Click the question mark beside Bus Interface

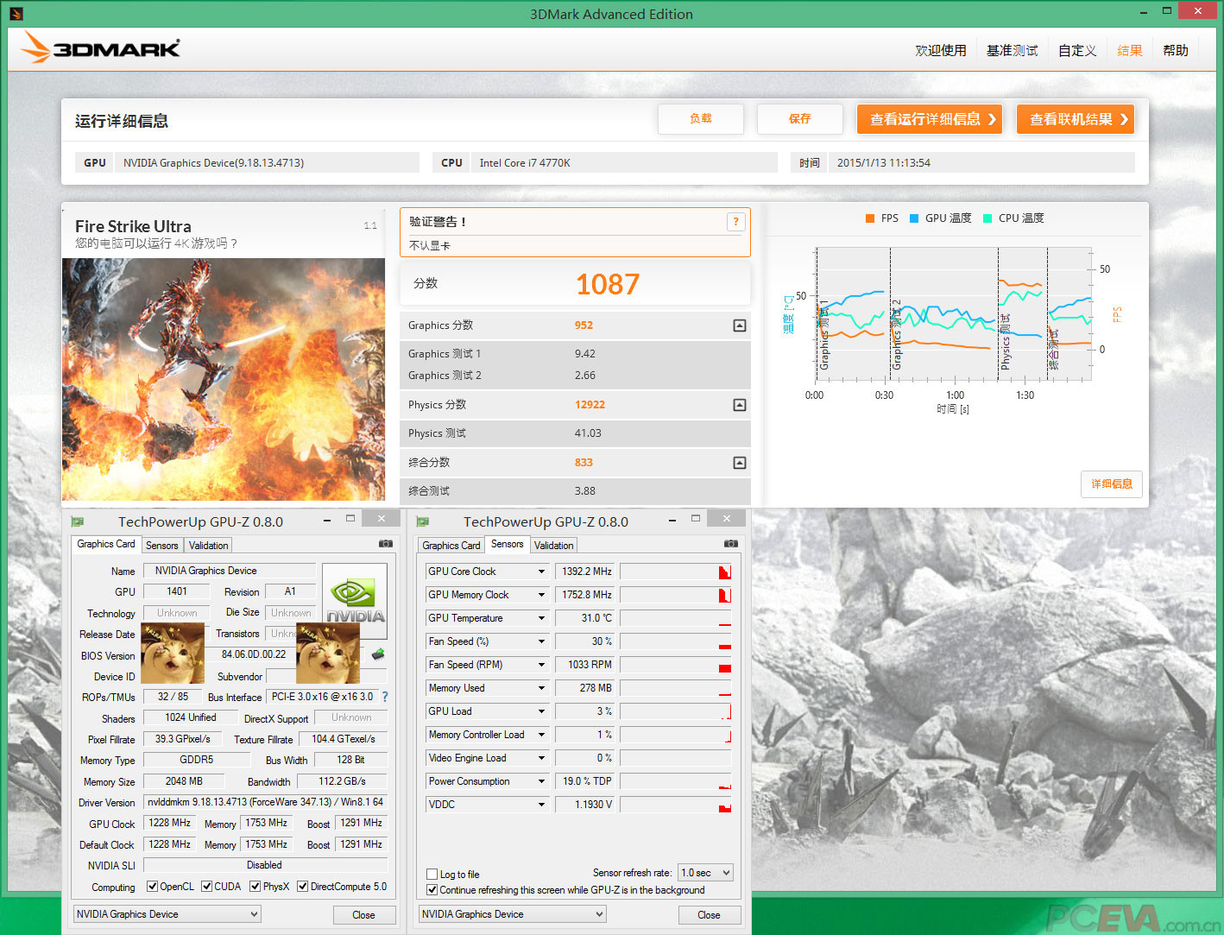(x=385, y=697)
